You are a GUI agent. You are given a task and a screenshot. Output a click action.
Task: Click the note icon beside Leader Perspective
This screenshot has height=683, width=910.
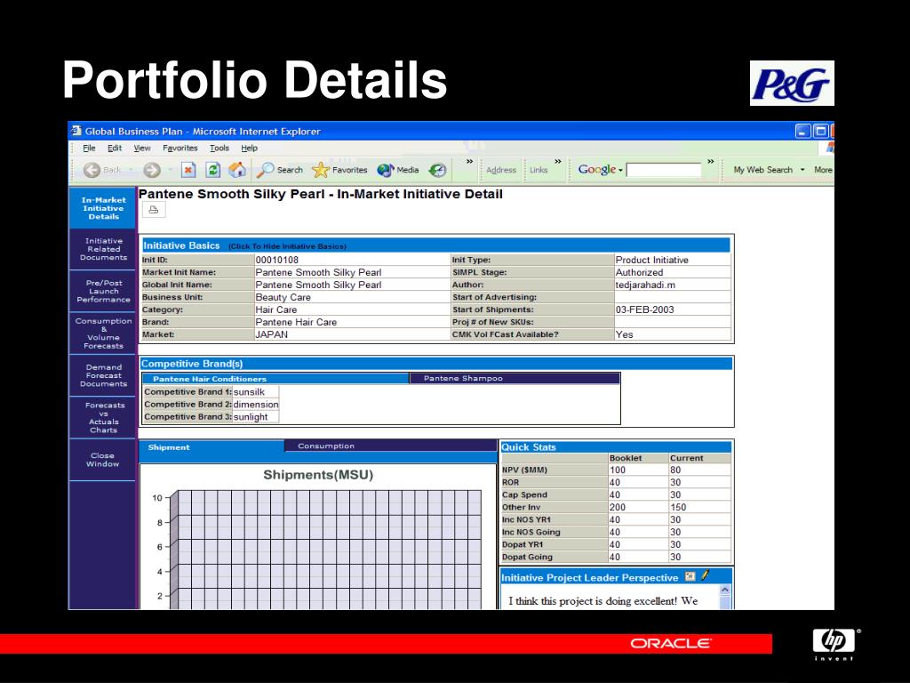point(690,576)
